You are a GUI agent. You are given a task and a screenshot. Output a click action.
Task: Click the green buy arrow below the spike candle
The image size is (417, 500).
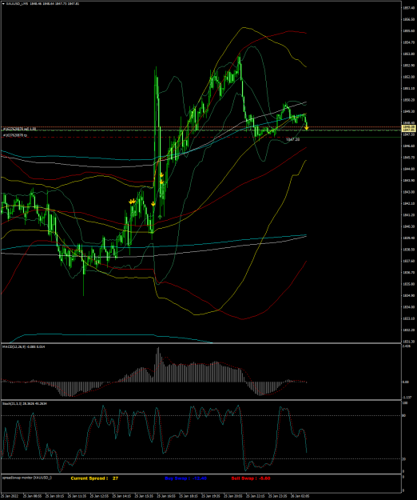(x=160, y=217)
